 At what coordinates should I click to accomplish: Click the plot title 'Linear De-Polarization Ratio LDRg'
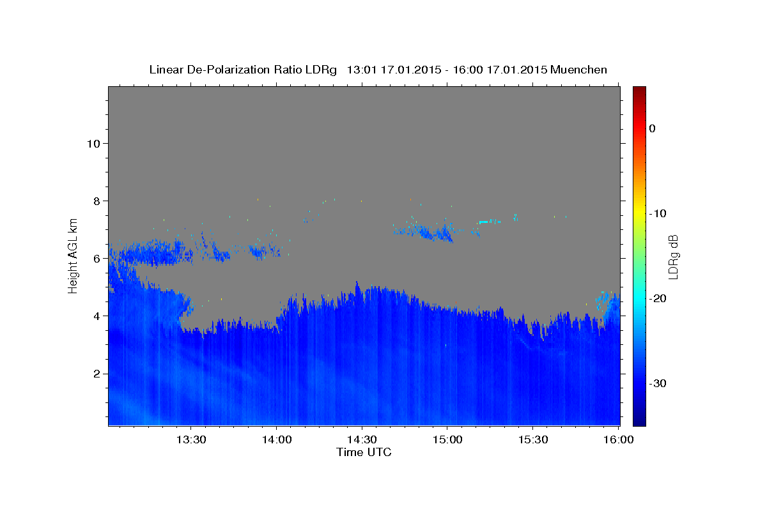click(x=243, y=70)
